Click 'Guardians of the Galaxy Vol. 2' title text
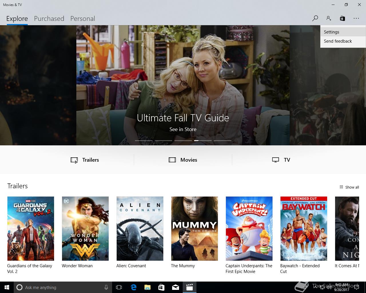This screenshot has height=293, width=366. (30, 269)
